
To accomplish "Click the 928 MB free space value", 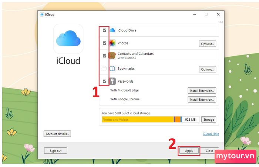I will 190,120.
